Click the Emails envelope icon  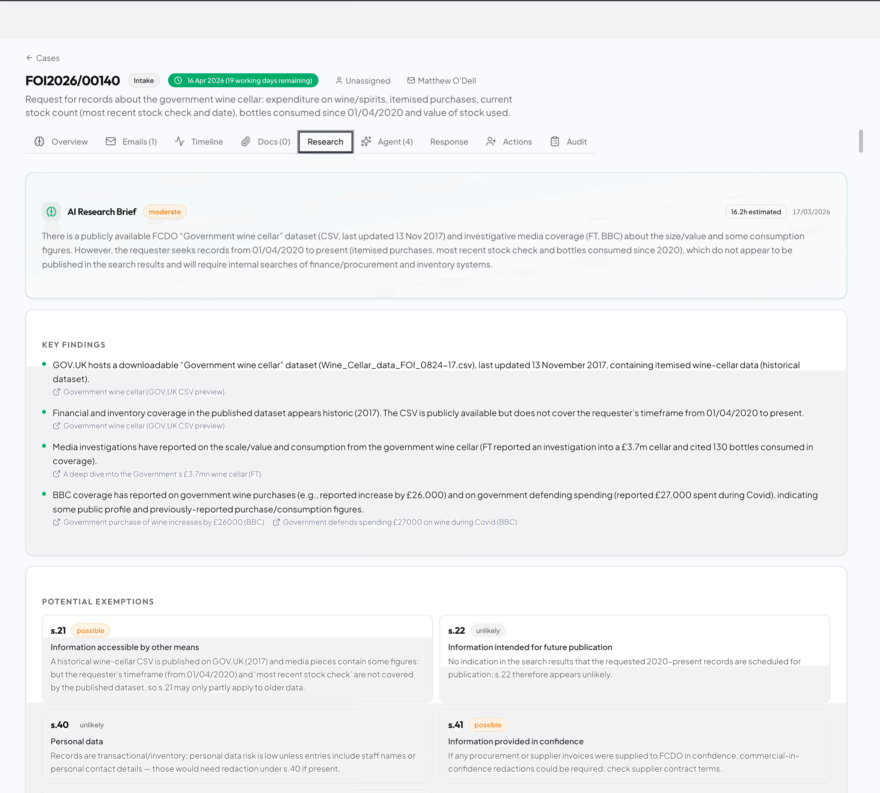[111, 142]
